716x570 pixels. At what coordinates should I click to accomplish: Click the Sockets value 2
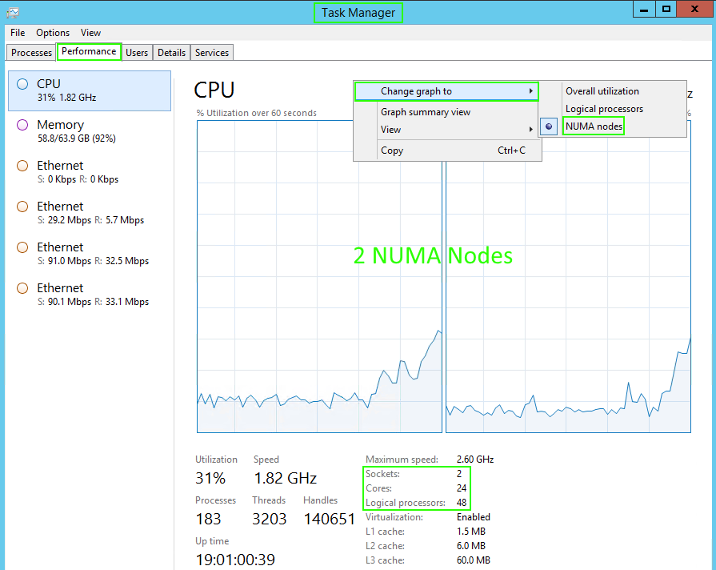click(x=459, y=474)
